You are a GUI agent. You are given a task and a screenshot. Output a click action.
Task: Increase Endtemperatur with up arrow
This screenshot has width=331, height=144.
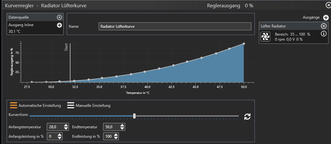pyautogui.click(x=122, y=125)
